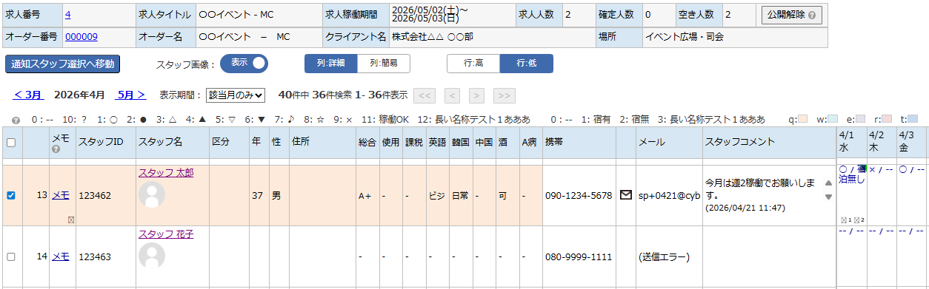Open スタッフ 花子 profile link
The width and height of the screenshot is (929, 289).
click(165, 234)
